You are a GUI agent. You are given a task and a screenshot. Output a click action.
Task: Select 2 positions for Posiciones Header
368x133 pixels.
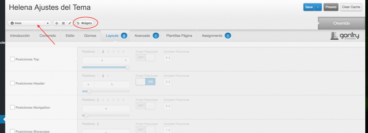tap(103, 76)
